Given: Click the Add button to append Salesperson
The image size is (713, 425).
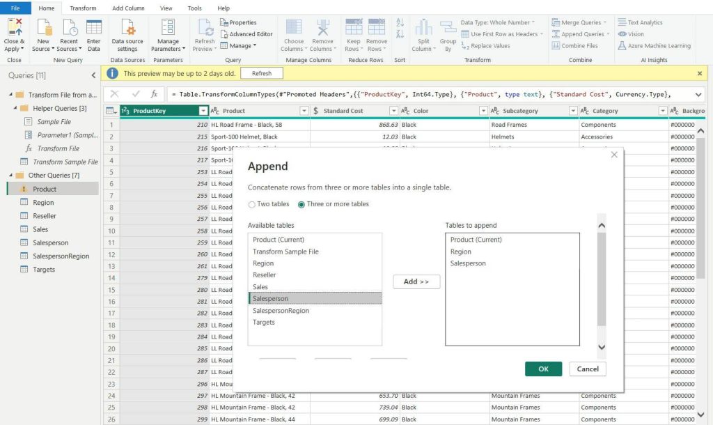Looking at the screenshot, I should [416, 281].
